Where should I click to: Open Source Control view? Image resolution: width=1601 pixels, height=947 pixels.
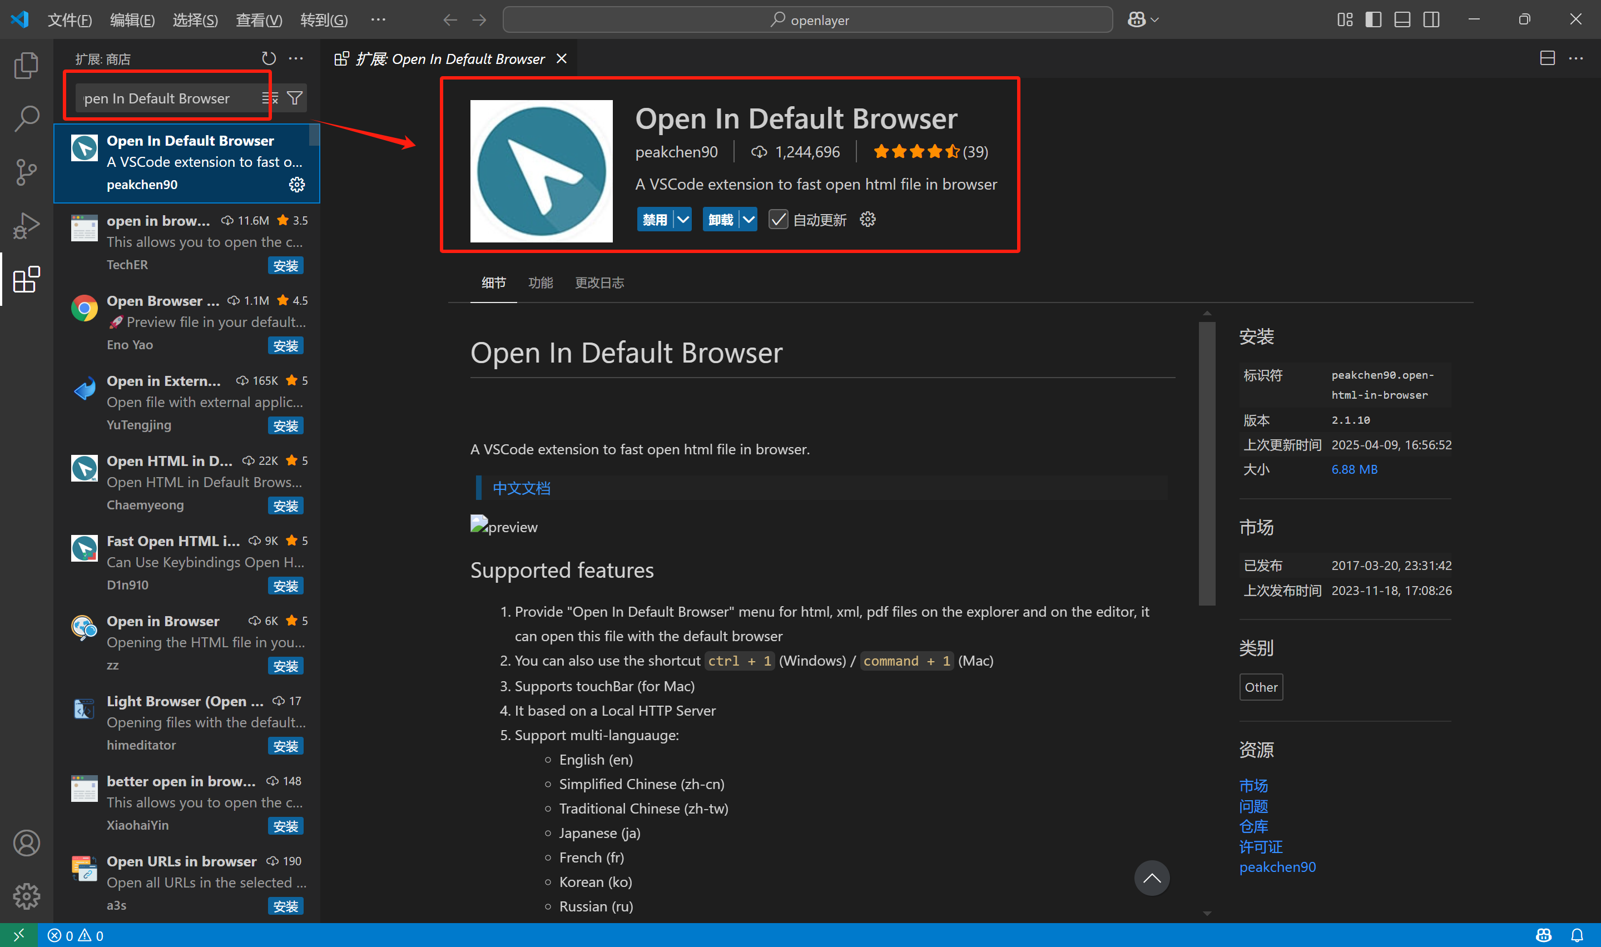pos(26,172)
